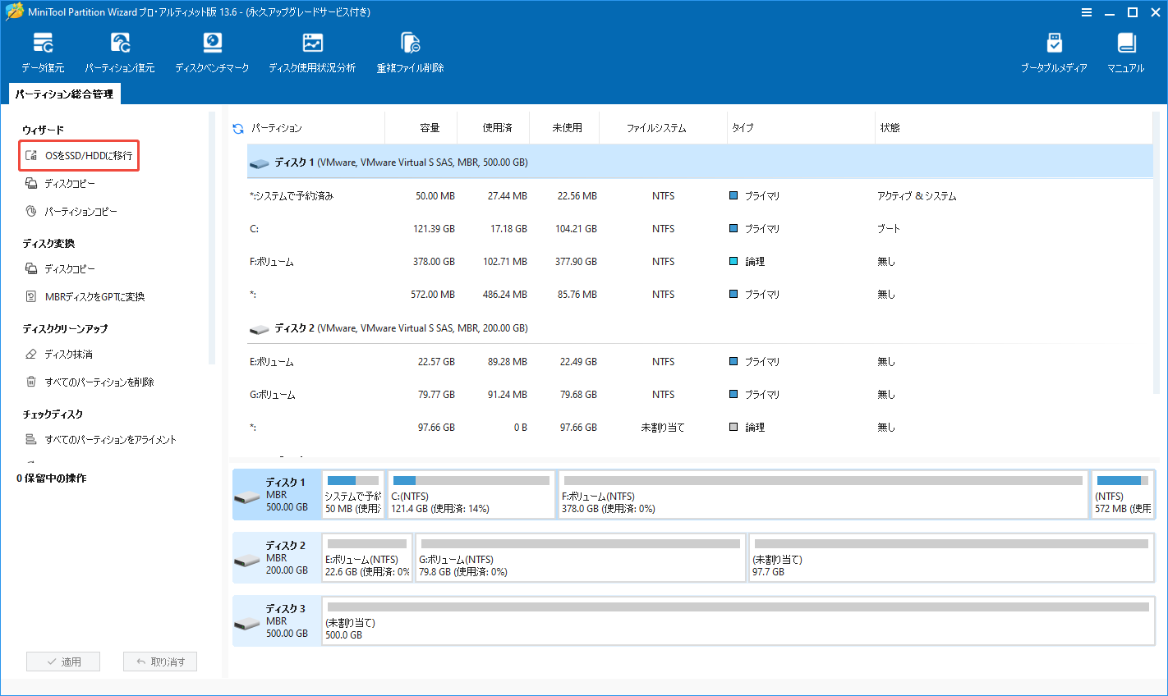The image size is (1168, 696).
Task: Switch to the パーティション総合管理 tab
Action: click(x=64, y=94)
